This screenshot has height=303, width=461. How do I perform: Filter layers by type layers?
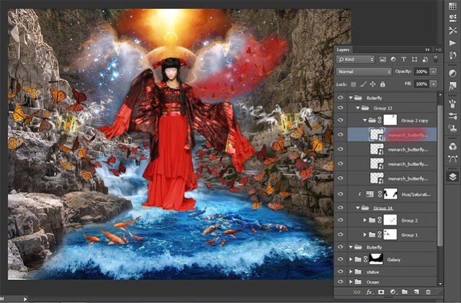click(404, 59)
